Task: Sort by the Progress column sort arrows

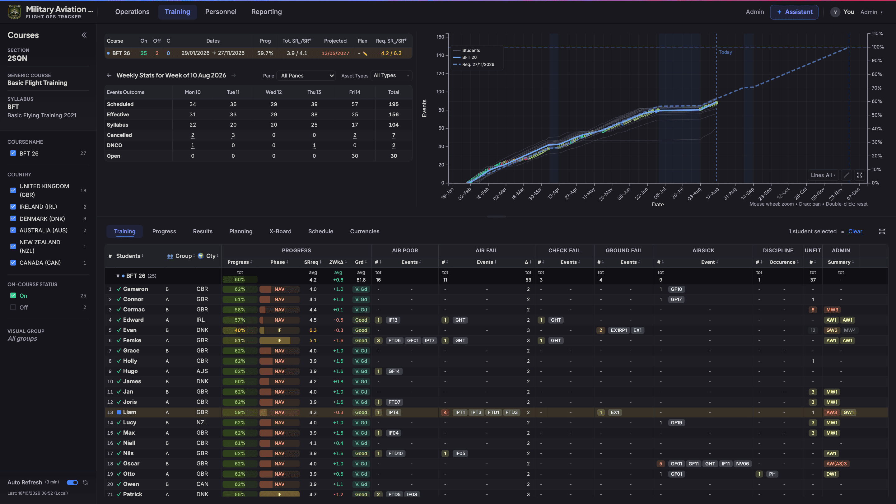Action: pyautogui.click(x=251, y=262)
